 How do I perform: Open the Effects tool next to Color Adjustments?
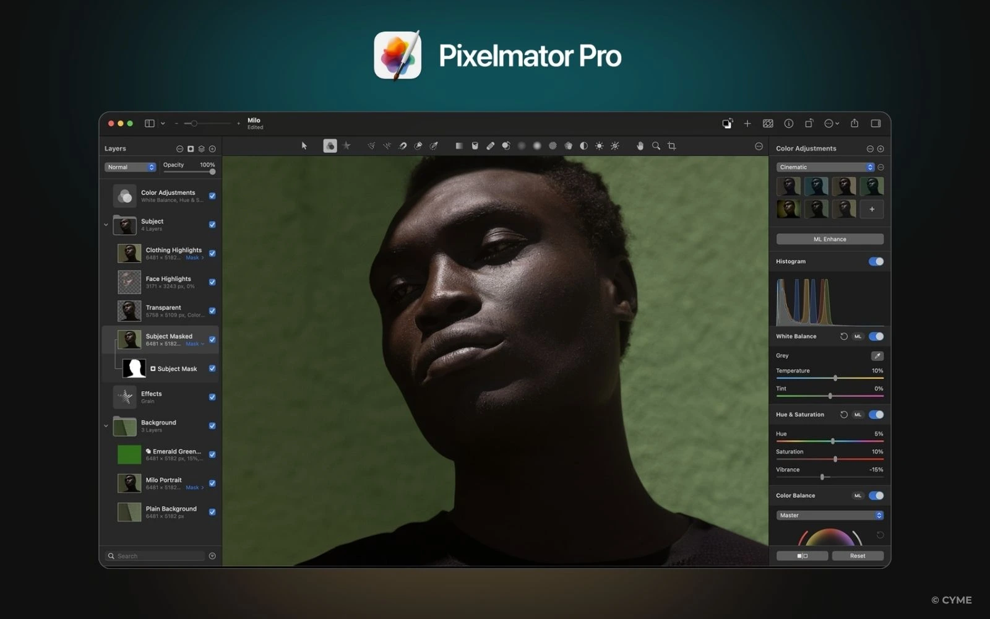coord(346,146)
